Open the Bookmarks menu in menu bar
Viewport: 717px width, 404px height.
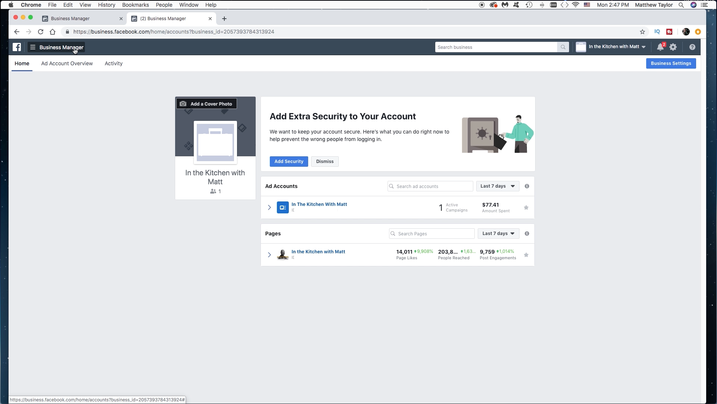coord(136,5)
